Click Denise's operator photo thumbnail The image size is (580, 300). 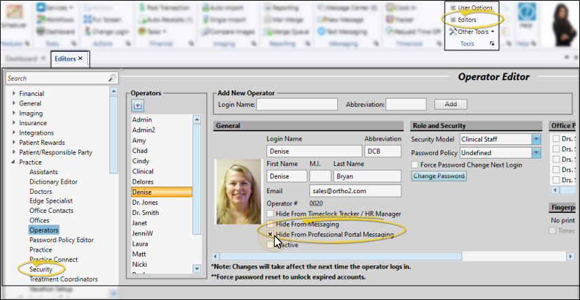[238, 192]
